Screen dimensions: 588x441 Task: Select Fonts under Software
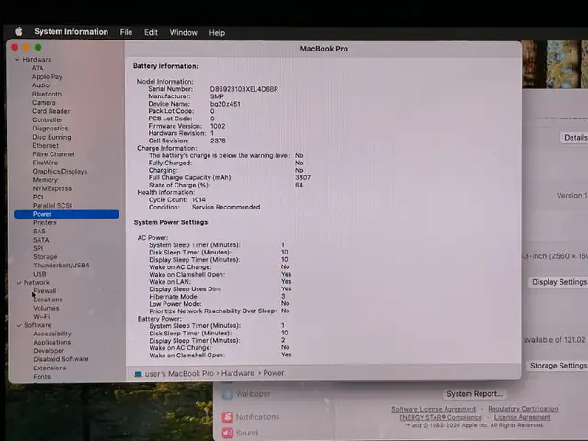pyautogui.click(x=41, y=376)
